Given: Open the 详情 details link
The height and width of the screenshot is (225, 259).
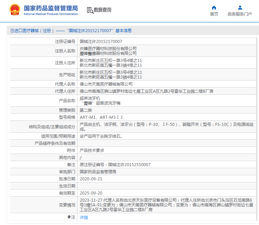Looking at the screenshot, I should (x=84, y=218).
